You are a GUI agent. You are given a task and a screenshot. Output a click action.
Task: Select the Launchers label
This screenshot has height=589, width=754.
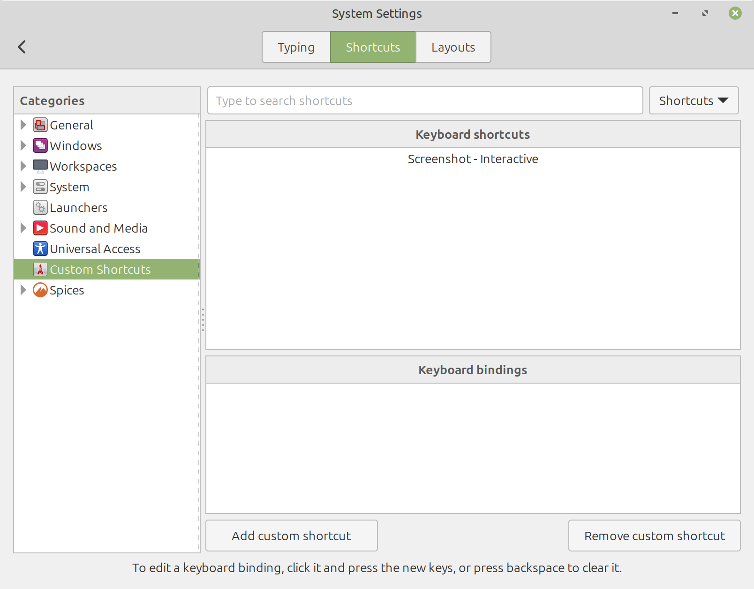click(x=78, y=208)
